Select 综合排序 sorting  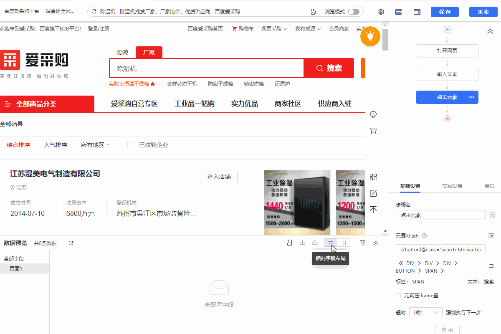pyautogui.click(x=18, y=145)
